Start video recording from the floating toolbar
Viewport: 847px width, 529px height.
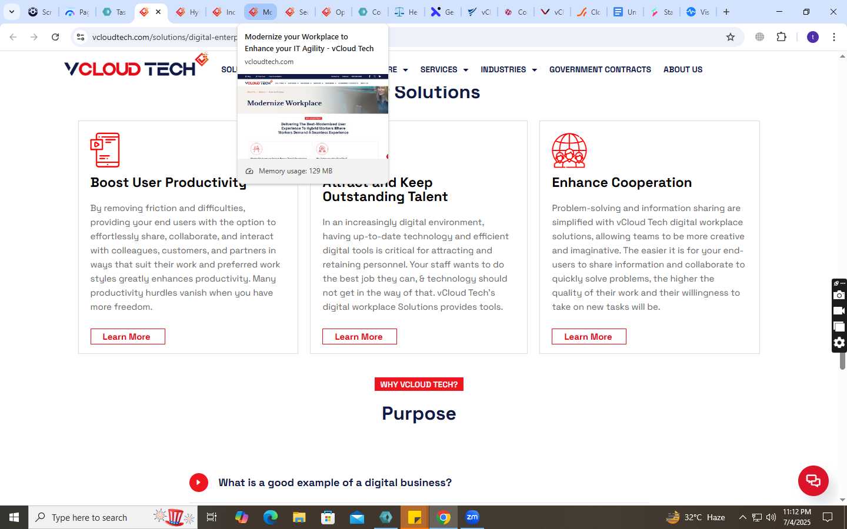(x=839, y=311)
